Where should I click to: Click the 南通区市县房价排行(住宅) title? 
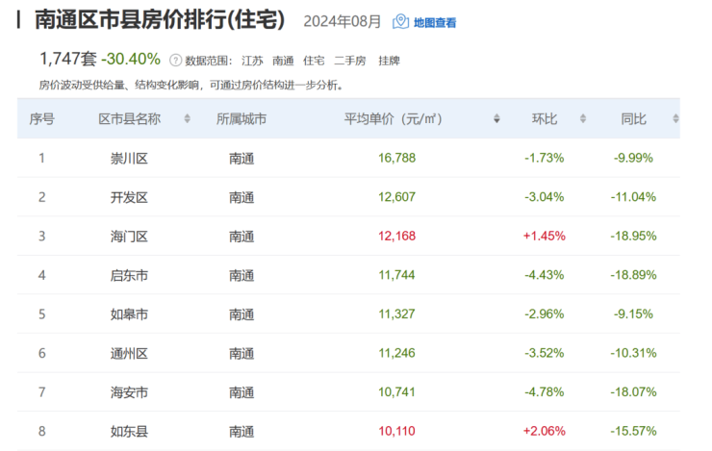[160, 20]
